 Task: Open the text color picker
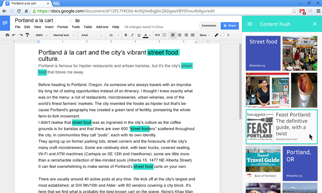tap(146, 35)
